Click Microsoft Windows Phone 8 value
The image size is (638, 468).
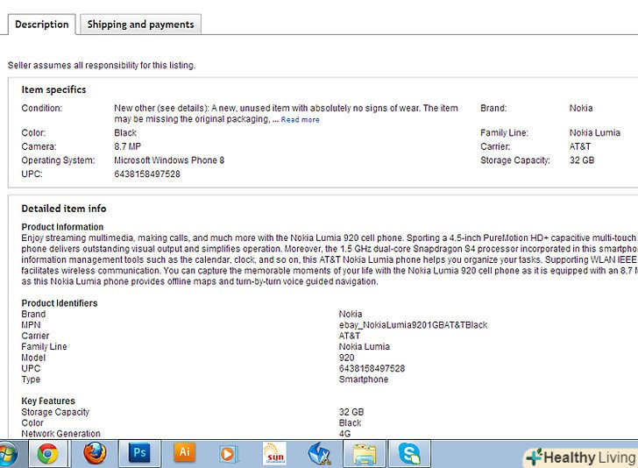pos(169,160)
